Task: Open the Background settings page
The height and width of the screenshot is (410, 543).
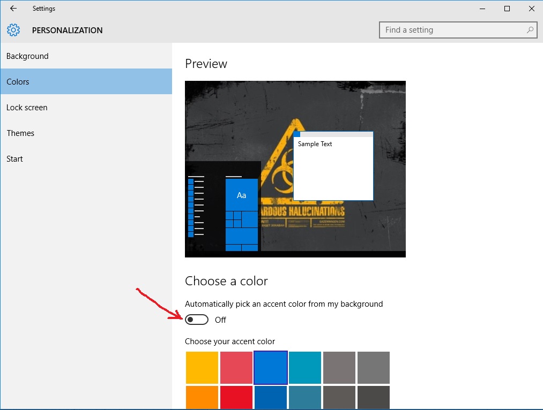Action: click(x=27, y=56)
